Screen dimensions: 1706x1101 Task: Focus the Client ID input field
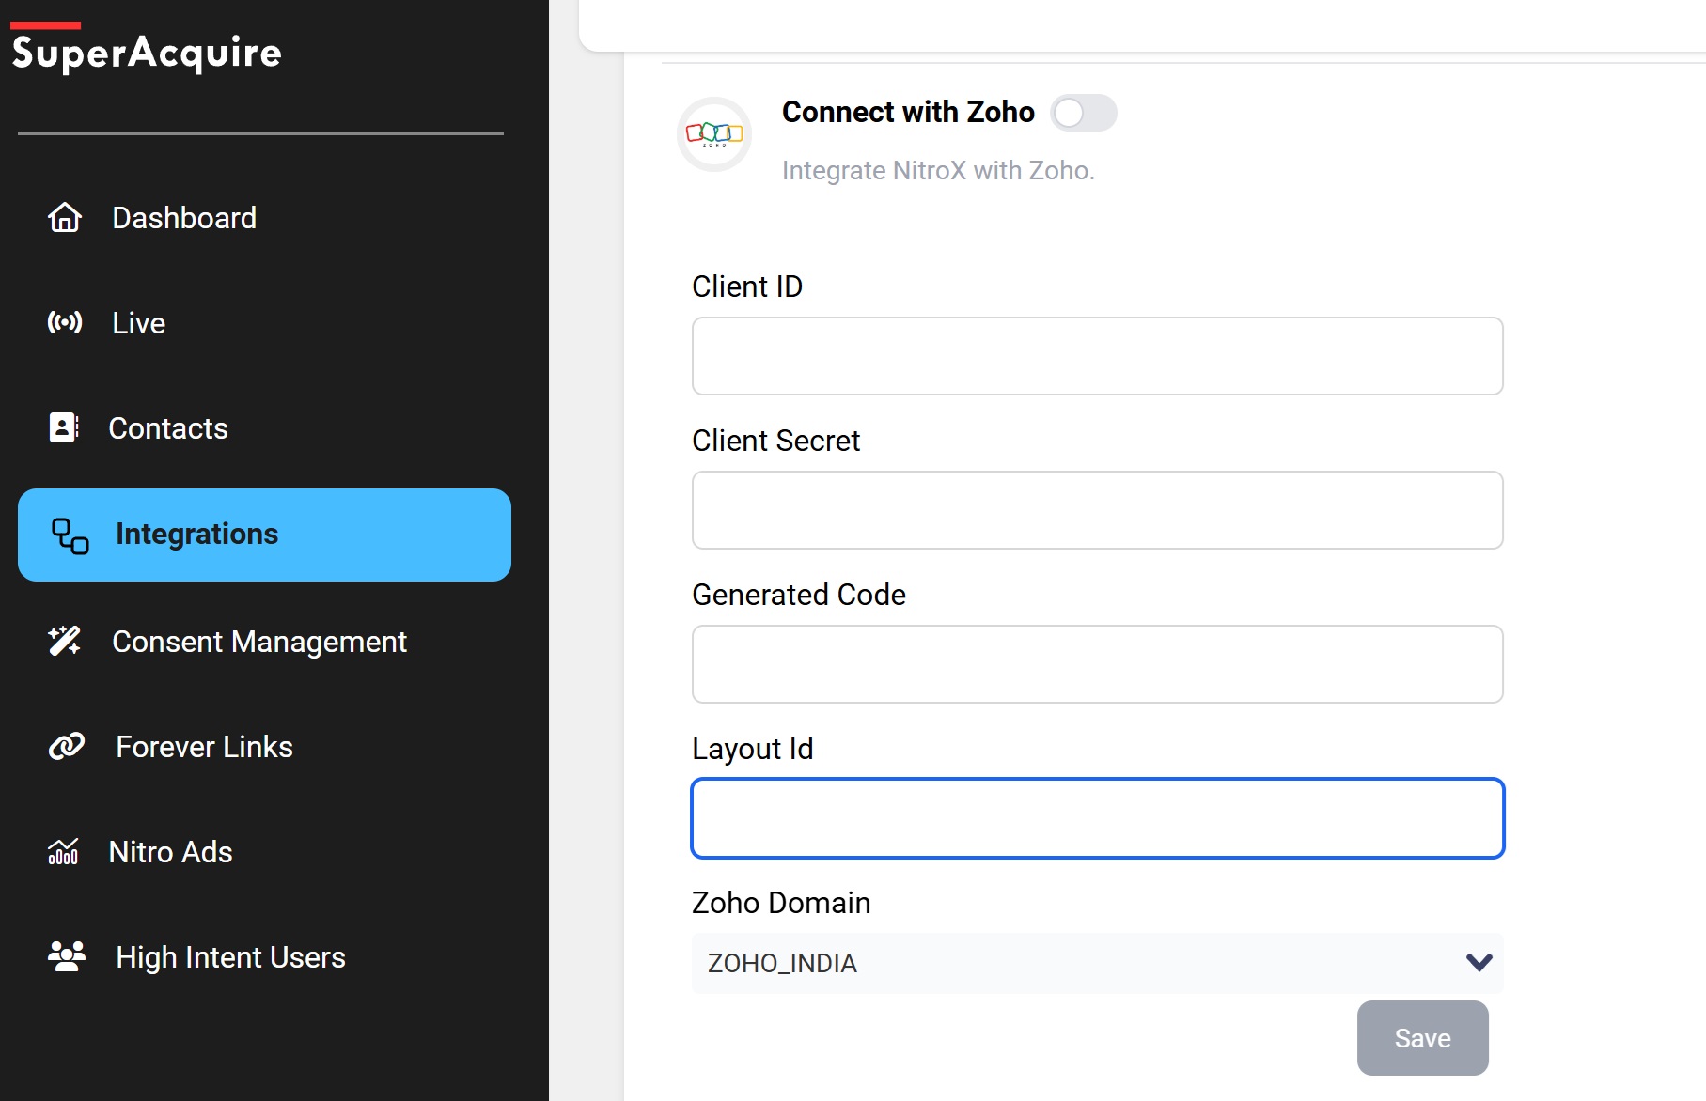tap(1097, 356)
